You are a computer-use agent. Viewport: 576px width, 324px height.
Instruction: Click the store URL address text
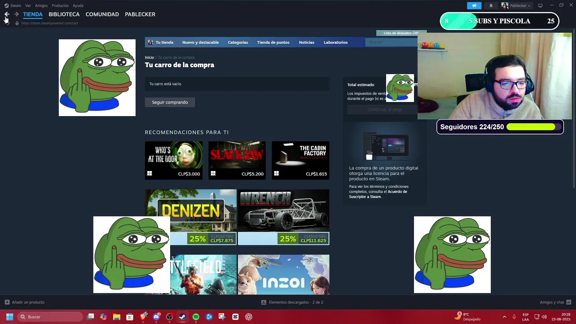(x=49, y=23)
